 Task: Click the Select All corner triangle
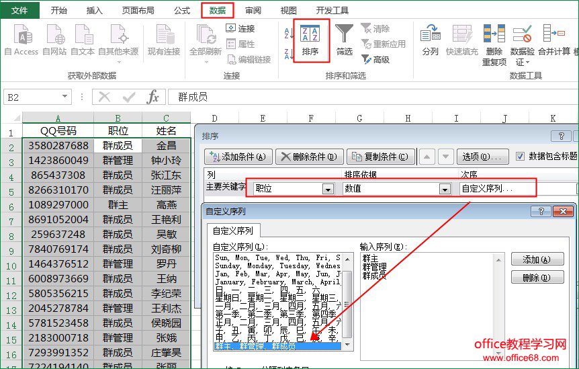16,118
